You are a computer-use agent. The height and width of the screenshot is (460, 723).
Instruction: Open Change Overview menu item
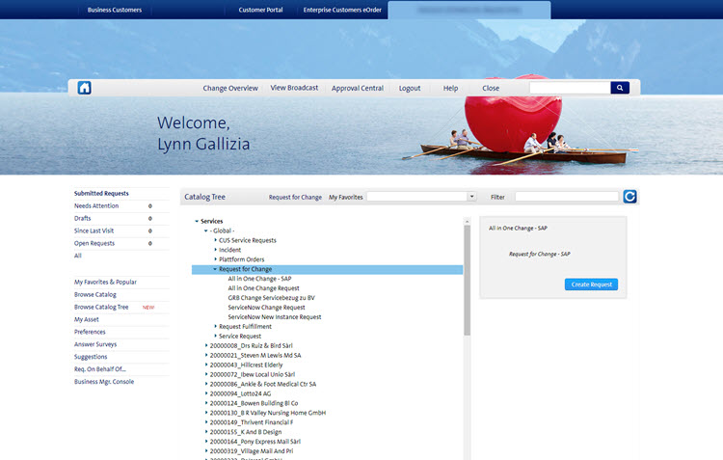point(230,88)
